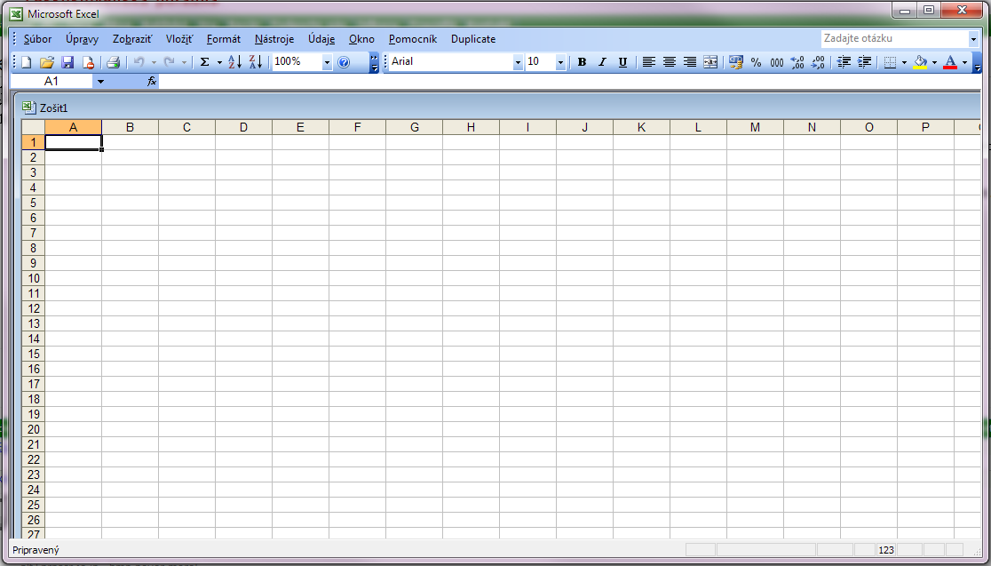The height and width of the screenshot is (566, 991).
Task: Expand standard toolbar options chevron
Action: 374,62
